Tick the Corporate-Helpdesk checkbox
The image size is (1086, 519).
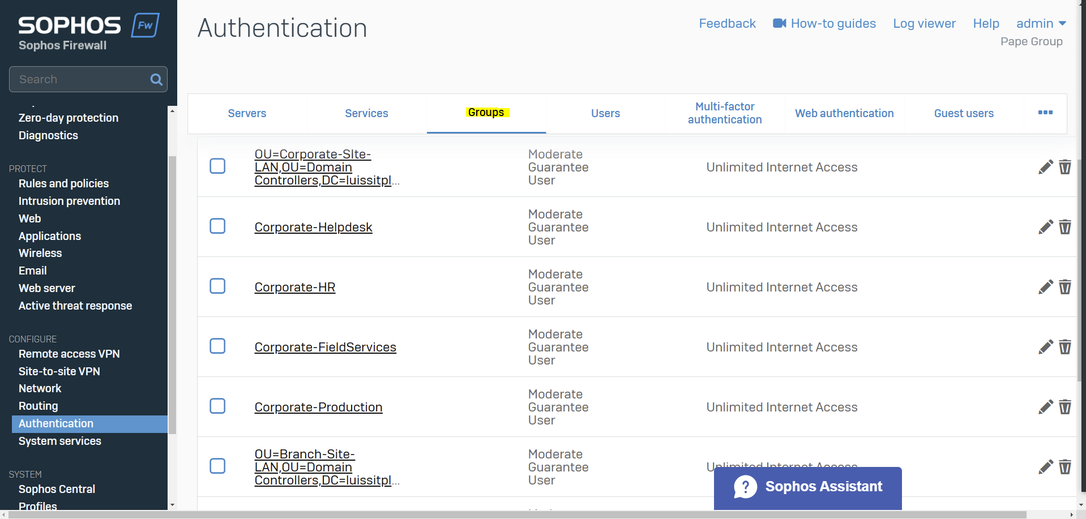coord(217,226)
